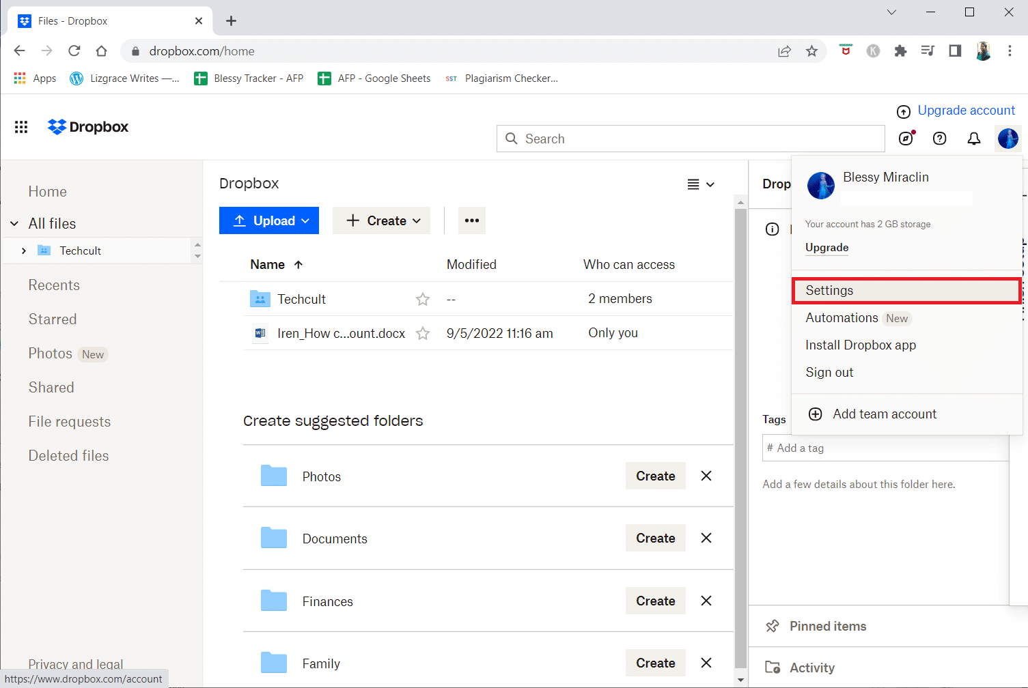Click the Dropbox logo

click(88, 127)
